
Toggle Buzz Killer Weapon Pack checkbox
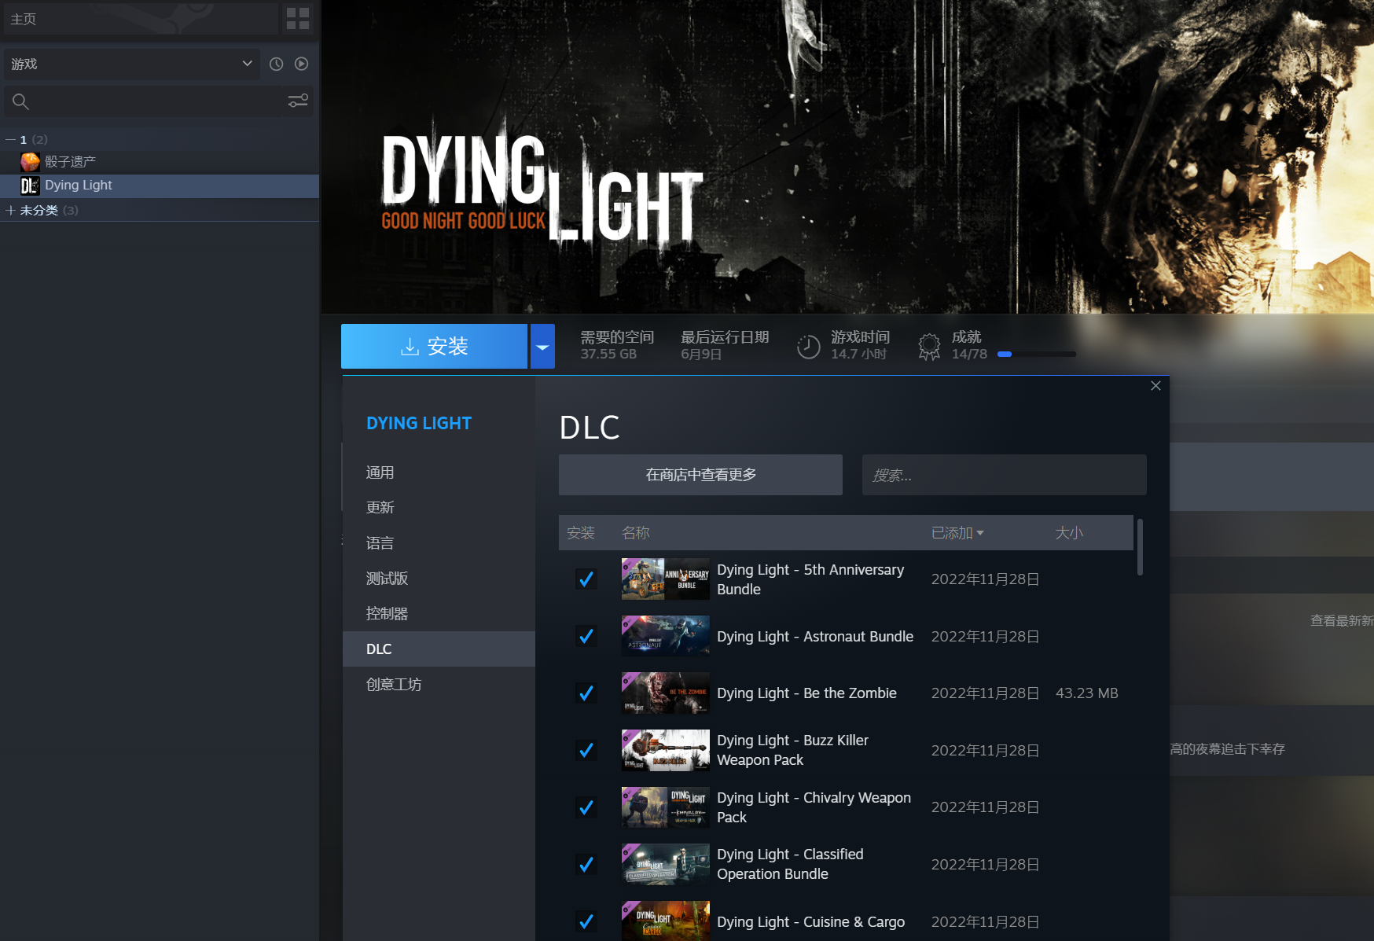tap(586, 750)
